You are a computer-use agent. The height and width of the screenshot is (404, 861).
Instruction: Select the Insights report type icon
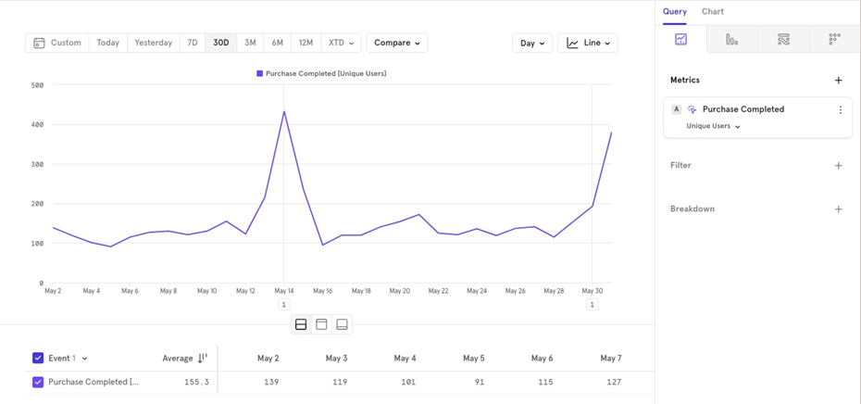pyautogui.click(x=680, y=40)
